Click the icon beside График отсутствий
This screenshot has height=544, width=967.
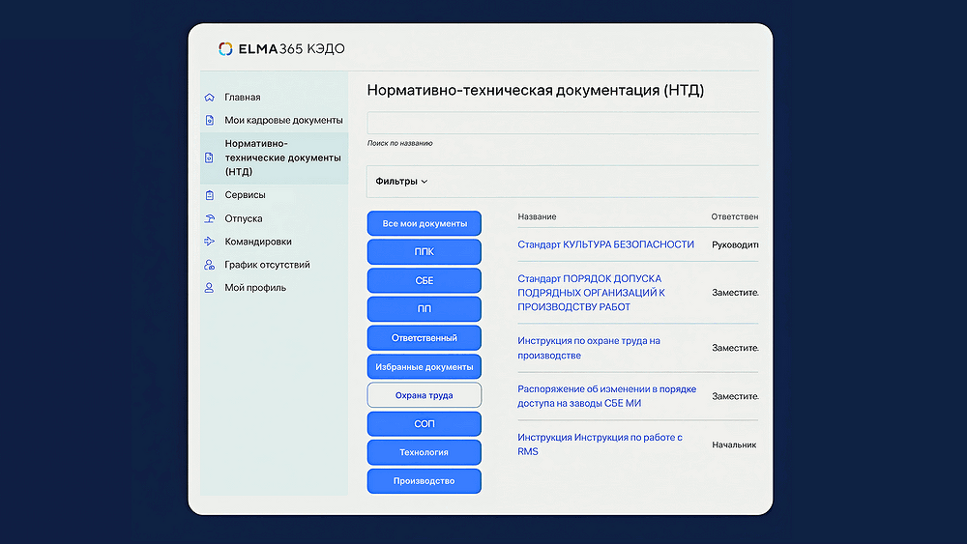(x=209, y=265)
